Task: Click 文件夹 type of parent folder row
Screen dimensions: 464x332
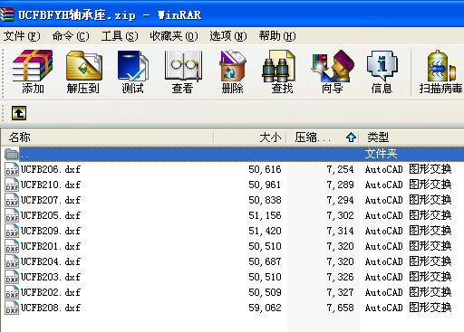Action: [381, 154]
